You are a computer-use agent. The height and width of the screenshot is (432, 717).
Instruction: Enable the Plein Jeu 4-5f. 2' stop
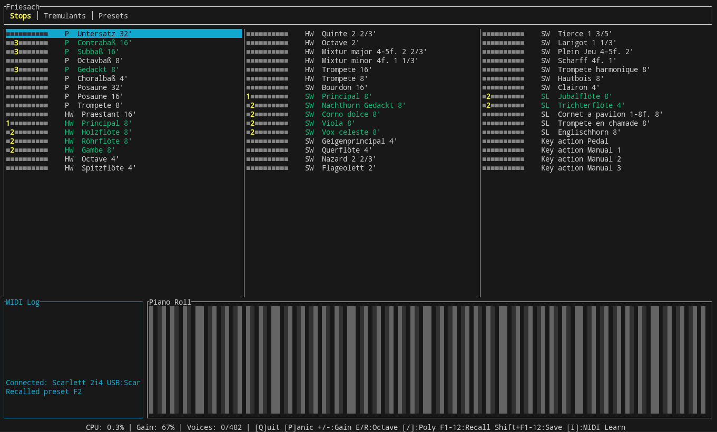coord(597,52)
